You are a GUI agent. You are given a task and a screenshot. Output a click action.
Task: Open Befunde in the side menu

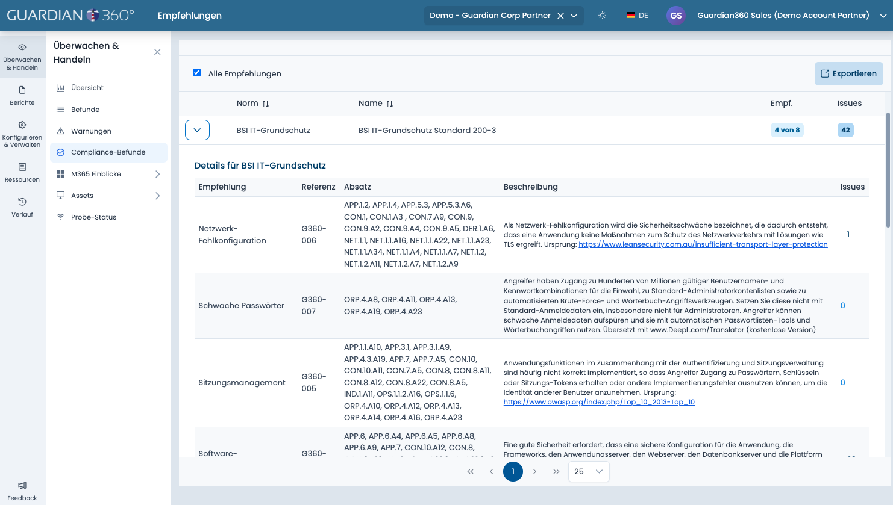(x=108, y=110)
